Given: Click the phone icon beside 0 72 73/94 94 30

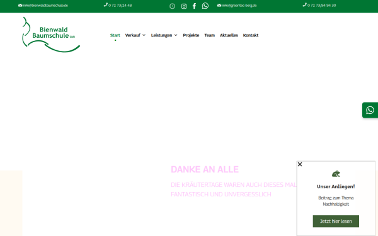Looking at the screenshot, I should 304,5.
